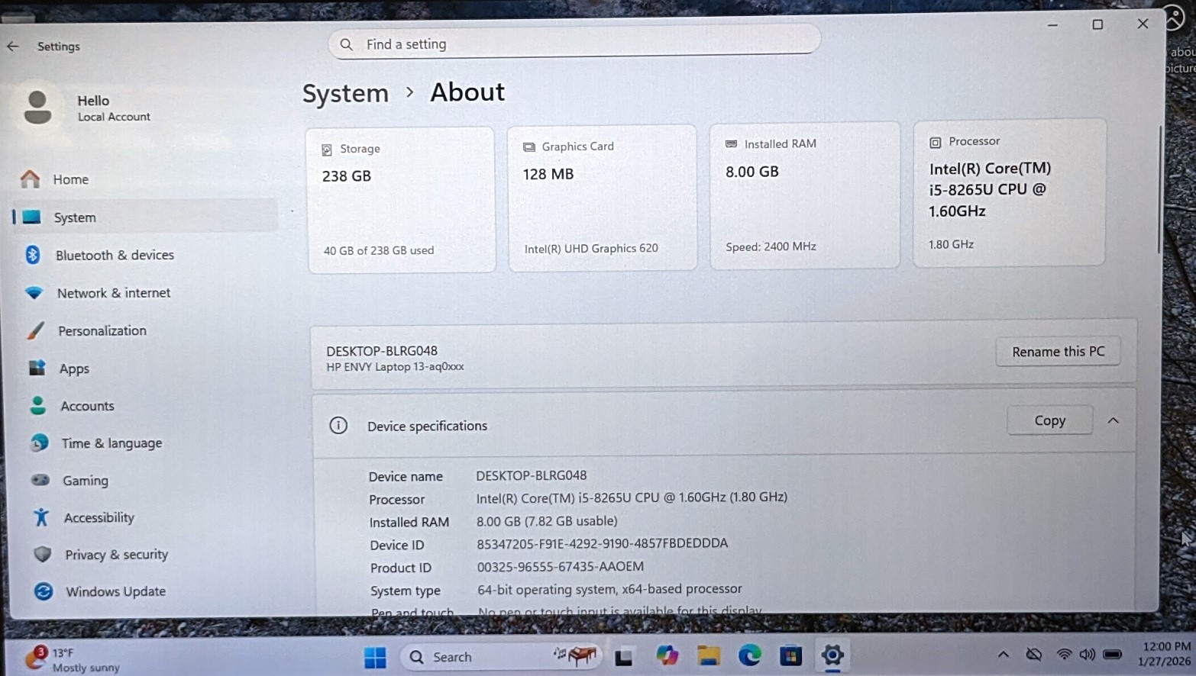The image size is (1196, 676).
Task: Show hidden system tray icons
Action: point(1004,655)
